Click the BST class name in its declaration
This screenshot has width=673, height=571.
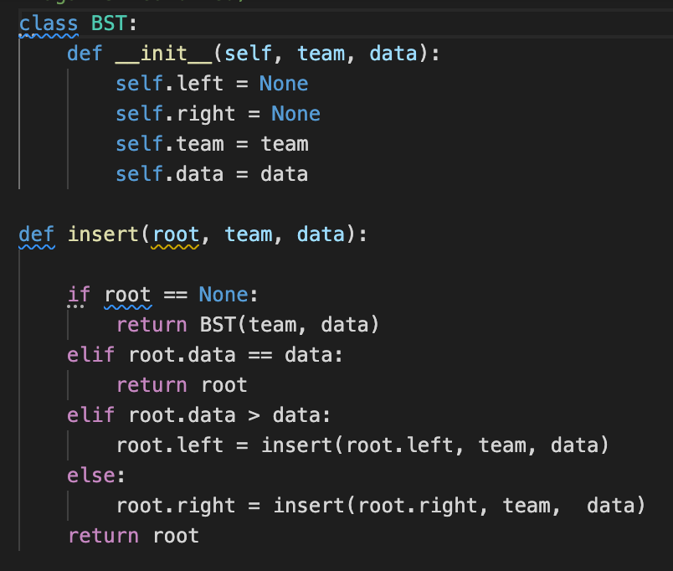point(106,23)
